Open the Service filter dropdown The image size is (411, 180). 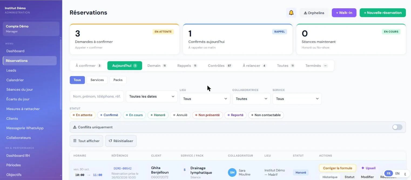[x=297, y=99]
